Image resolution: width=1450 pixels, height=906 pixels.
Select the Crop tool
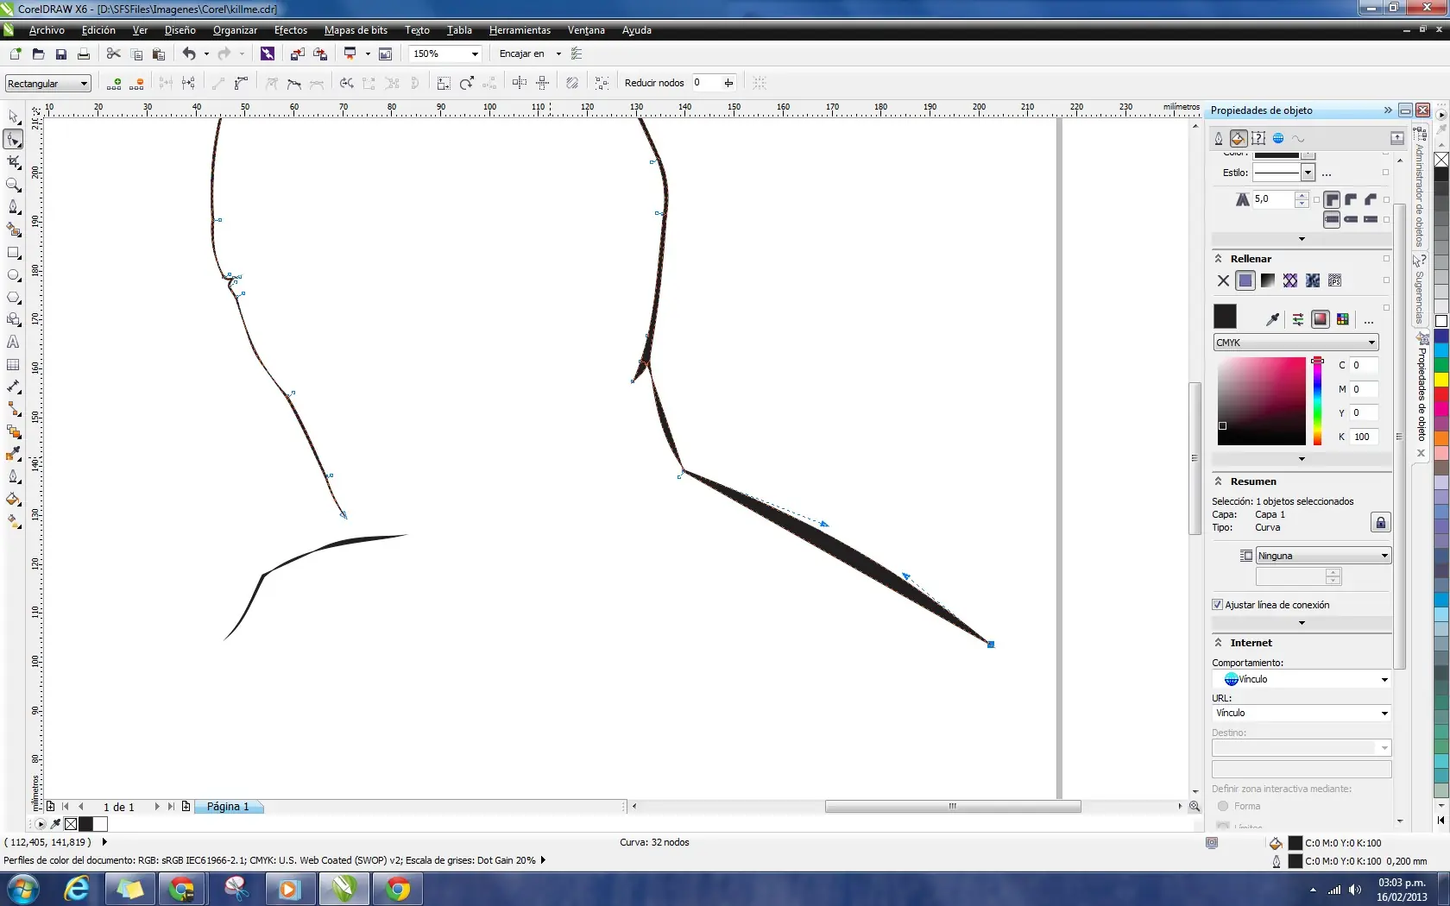[13, 162]
